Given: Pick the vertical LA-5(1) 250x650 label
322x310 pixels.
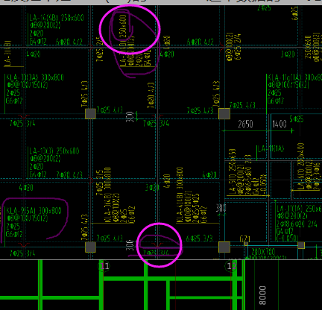Looking at the screenshot, I should point(233,172).
